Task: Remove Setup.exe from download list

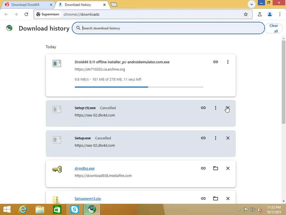Action: pyautogui.click(x=228, y=138)
